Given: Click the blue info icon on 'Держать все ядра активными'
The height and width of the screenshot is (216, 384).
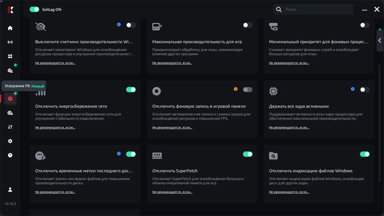Looking at the screenshot, I should (x=353, y=89).
